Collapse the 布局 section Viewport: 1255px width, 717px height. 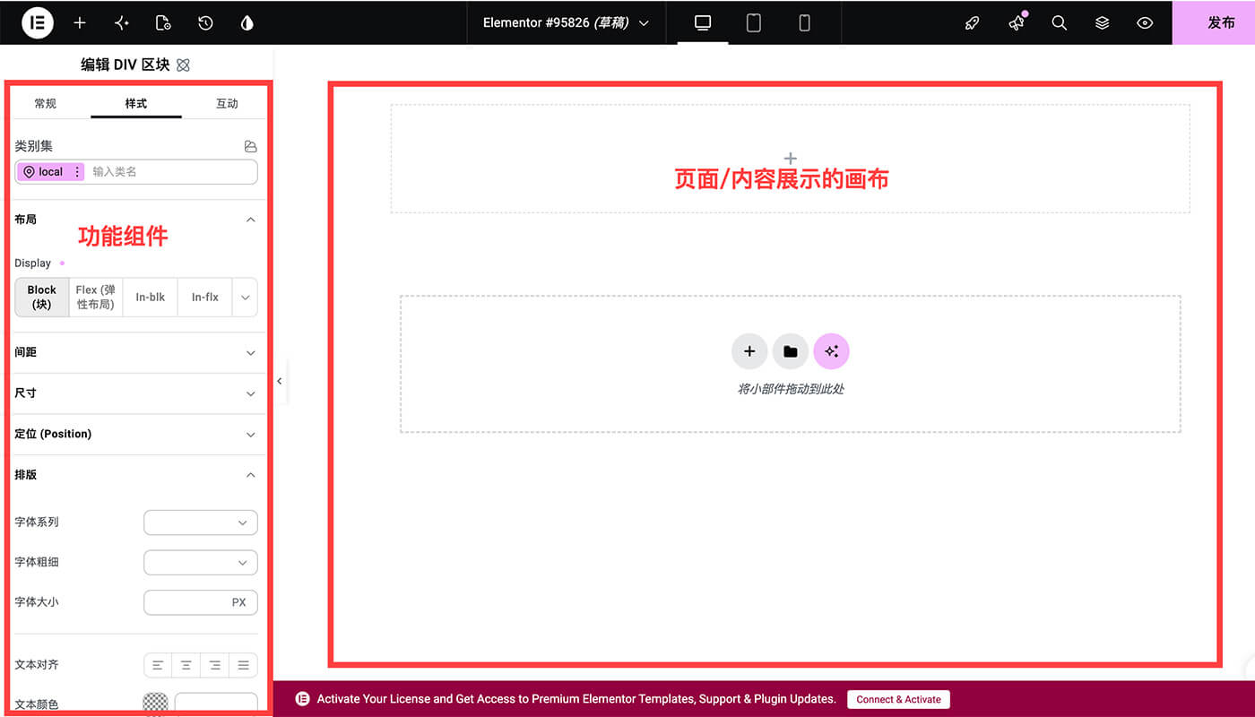pyautogui.click(x=136, y=220)
